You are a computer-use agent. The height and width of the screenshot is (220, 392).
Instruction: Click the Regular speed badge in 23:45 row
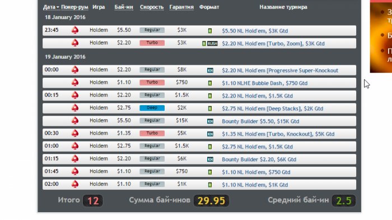click(152, 30)
